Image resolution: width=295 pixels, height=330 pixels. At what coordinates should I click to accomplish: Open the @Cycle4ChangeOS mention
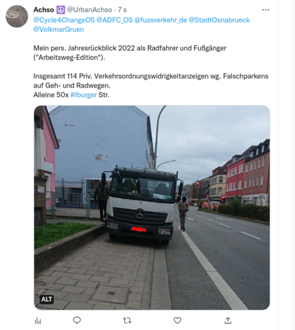point(64,20)
